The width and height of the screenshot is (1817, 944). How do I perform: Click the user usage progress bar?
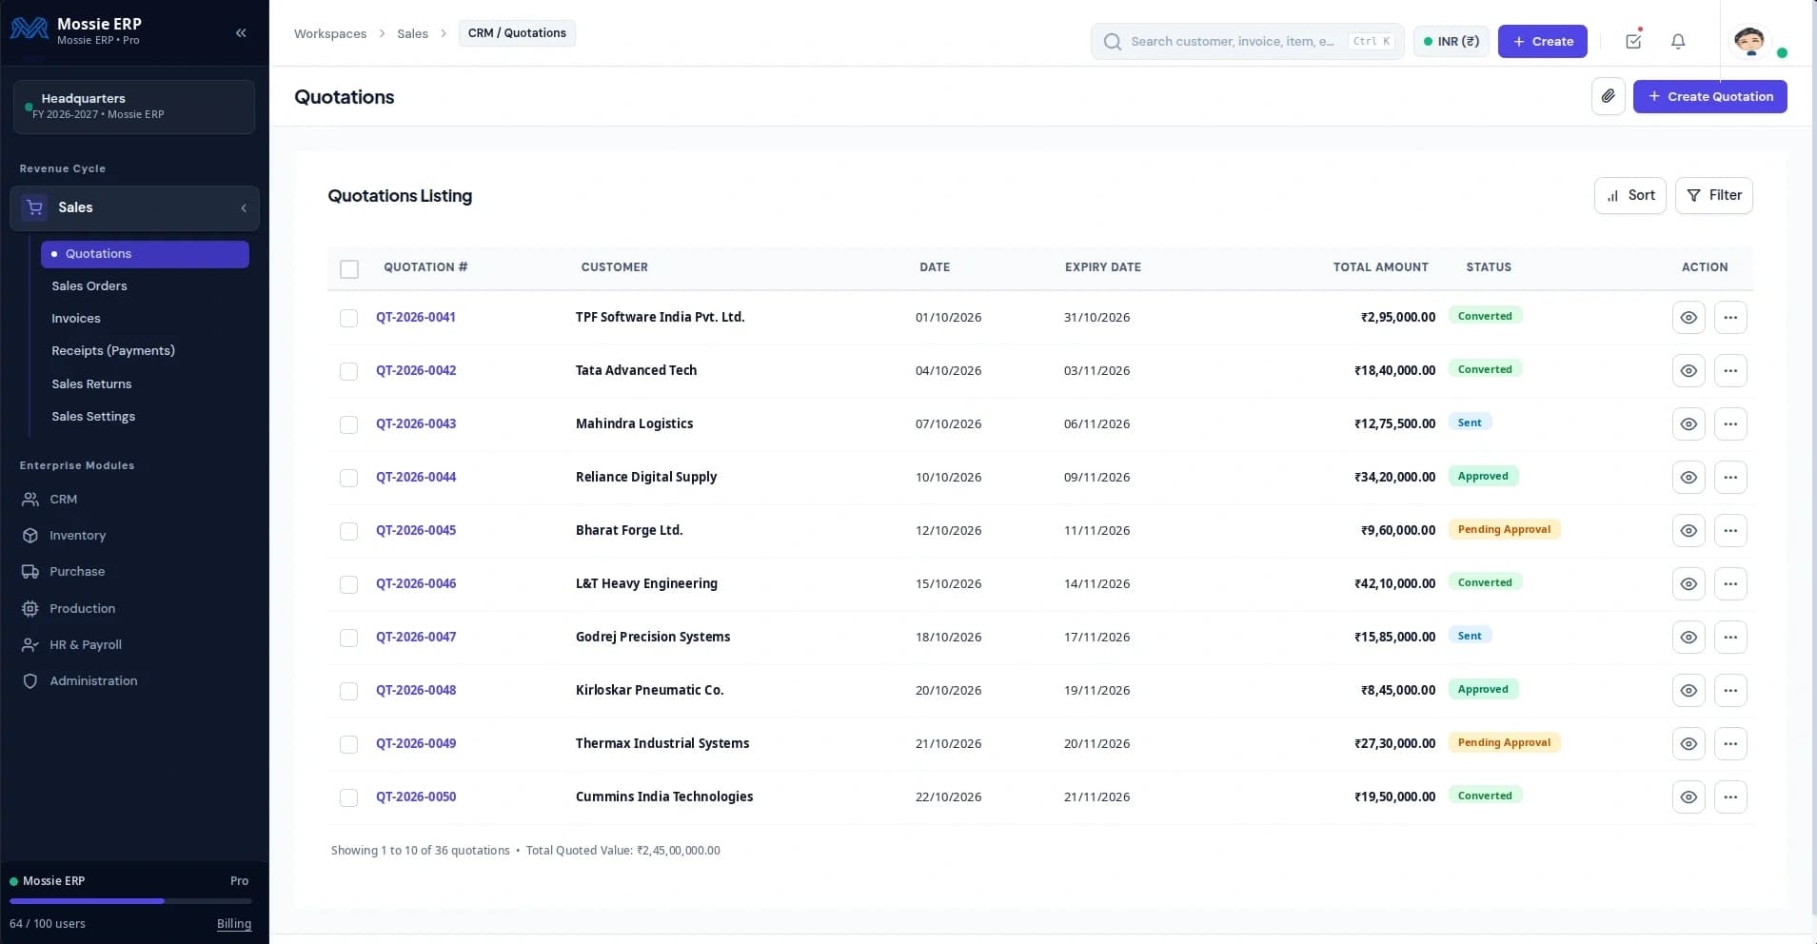pos(130,900)
